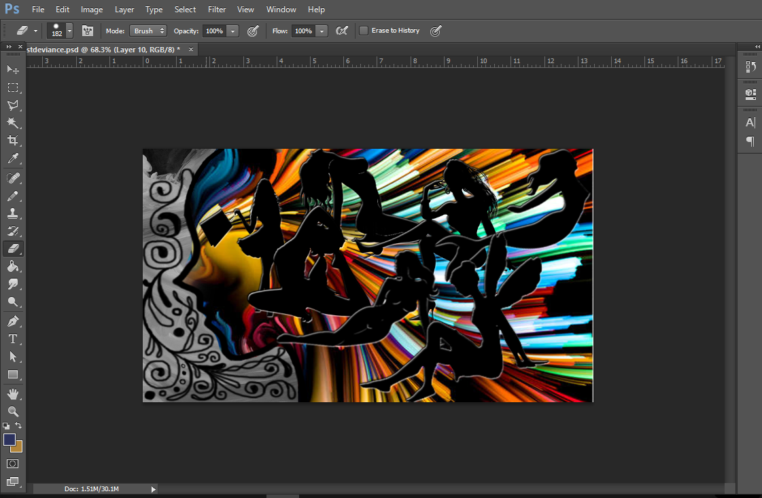Expand the toolbox to two columns
This screenshot has height=498, width=762.
tap(9, 47)
